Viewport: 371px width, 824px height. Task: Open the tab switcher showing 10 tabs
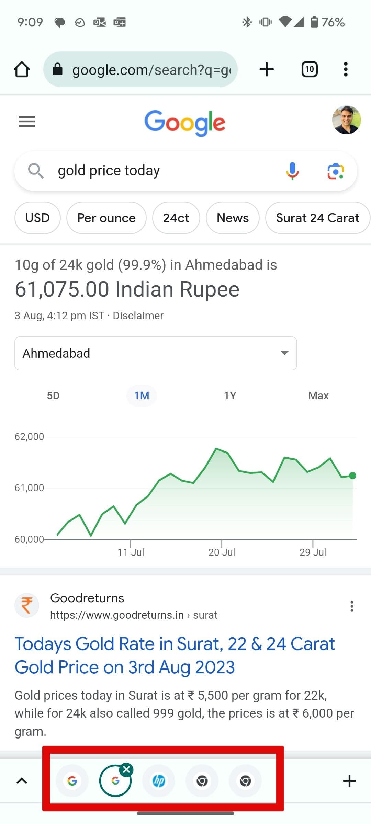coord(309,69)
